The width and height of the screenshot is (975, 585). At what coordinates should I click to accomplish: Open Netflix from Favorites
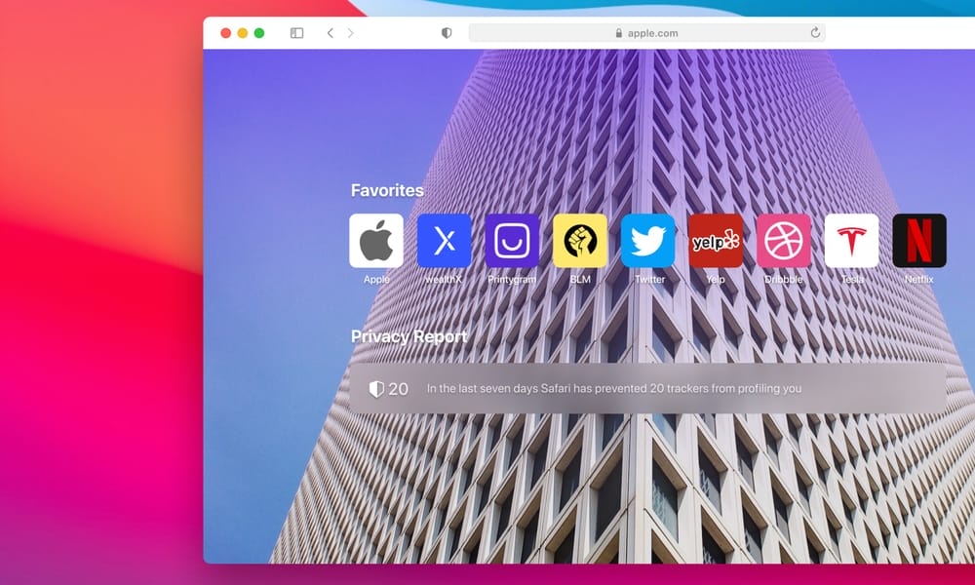[x=919, y=240]
